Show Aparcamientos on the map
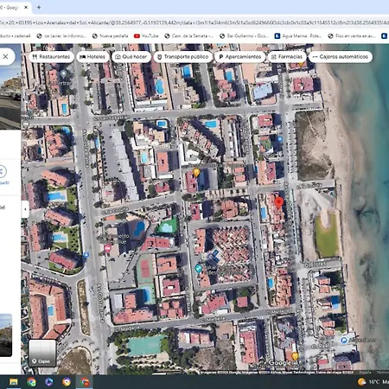 point(240,57)
